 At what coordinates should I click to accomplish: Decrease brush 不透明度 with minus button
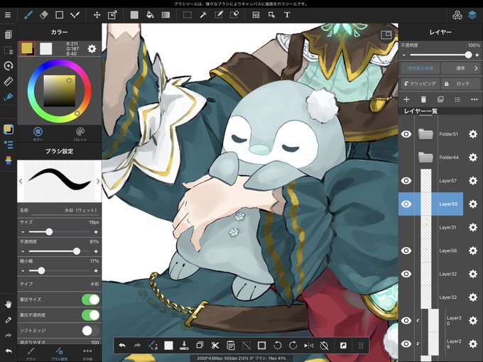coord(23,251)
